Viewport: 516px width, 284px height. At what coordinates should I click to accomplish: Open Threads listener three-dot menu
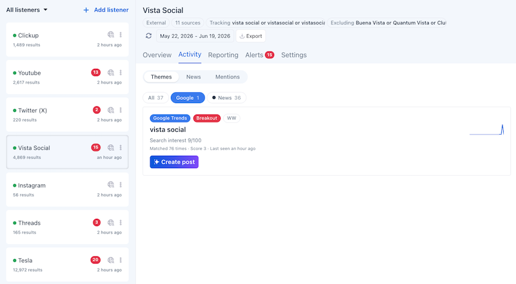click(121, 223)
